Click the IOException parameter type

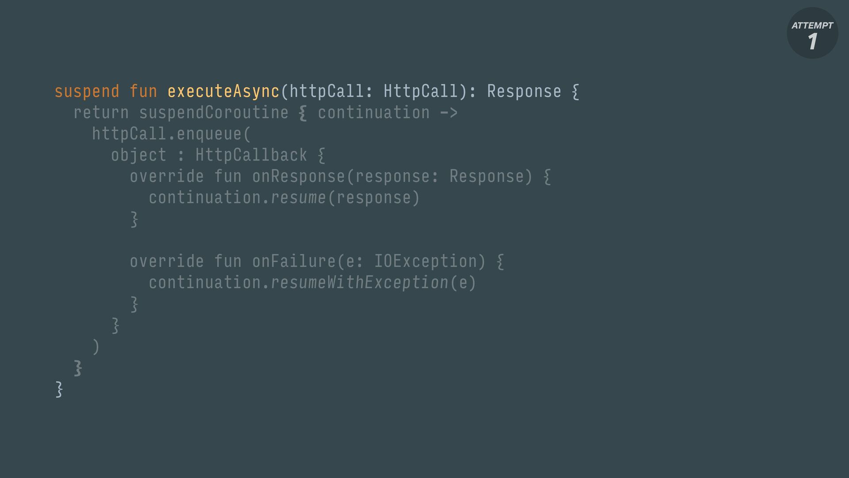click(426, 261)
